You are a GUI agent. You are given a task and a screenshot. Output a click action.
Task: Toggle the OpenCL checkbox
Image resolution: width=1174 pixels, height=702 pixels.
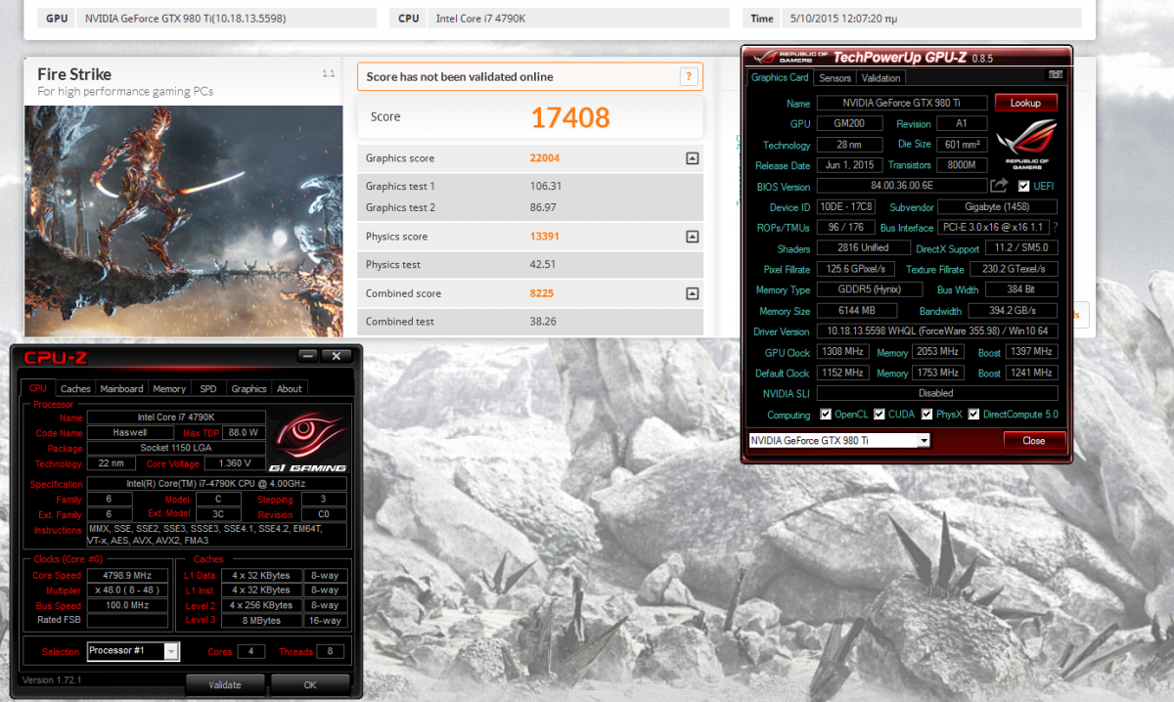click(826, 415)
